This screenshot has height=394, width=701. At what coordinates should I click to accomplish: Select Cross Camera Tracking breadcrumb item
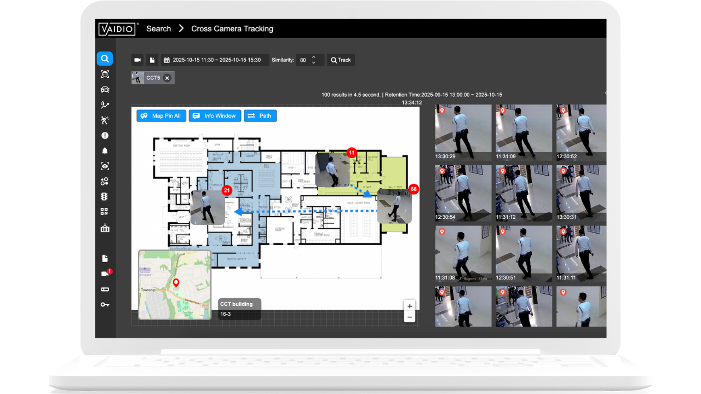232,28
